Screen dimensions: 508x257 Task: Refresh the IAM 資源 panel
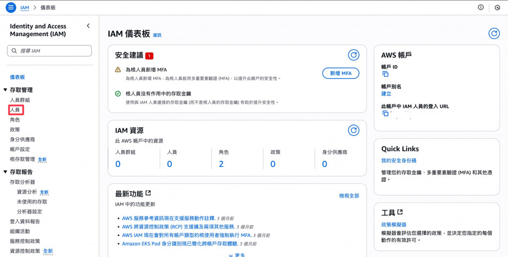click(x=354, y=130)
